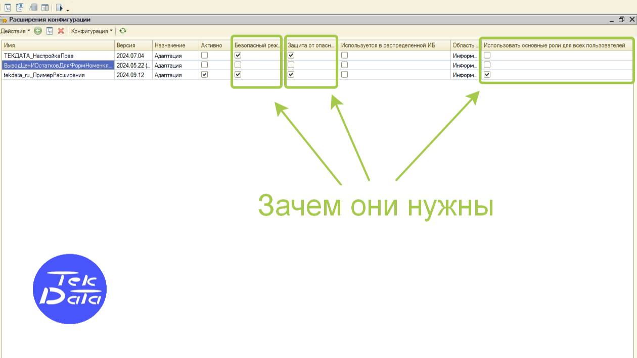Click the window icon left of title Расширения конфигурации
Image resolution: width=637 pixels, height=358 pixels.
[x=4, y=20]
